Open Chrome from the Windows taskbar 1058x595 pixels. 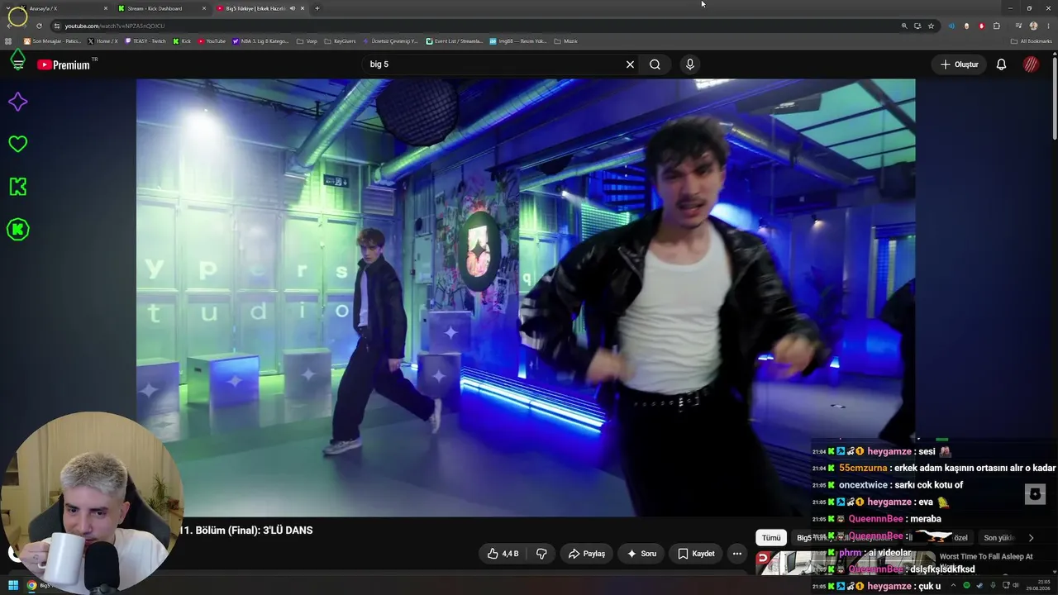[x=31, y=586]
